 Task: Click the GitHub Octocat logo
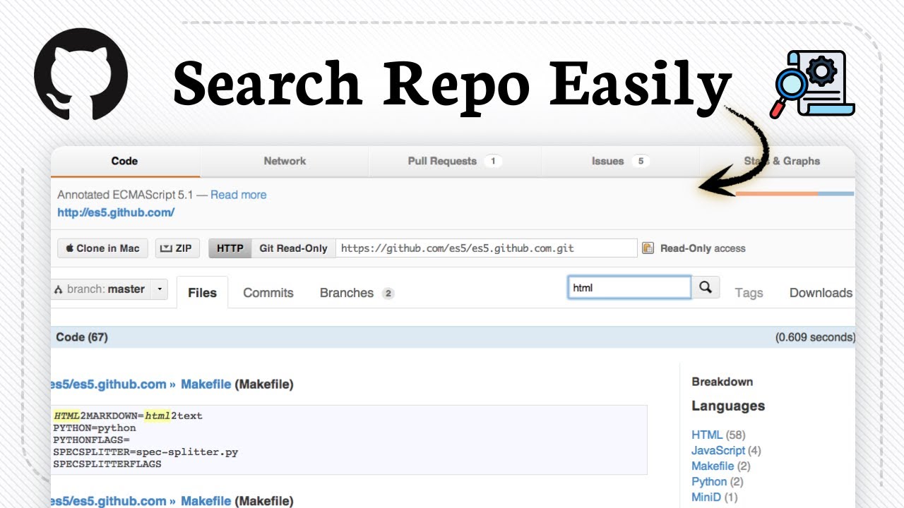click(x=81, y=73)
